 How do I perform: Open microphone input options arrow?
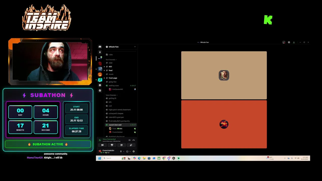124,151
